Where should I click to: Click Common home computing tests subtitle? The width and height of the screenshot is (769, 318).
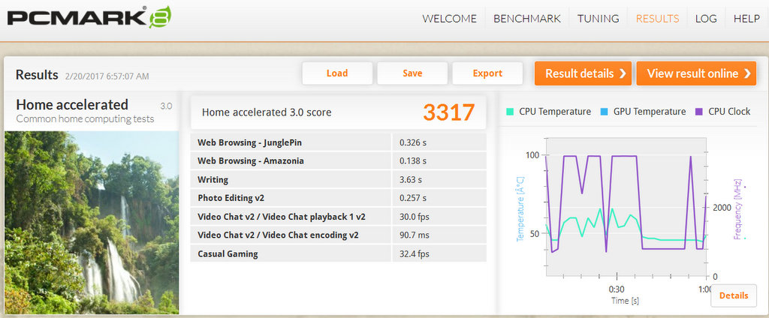point(85,119)
